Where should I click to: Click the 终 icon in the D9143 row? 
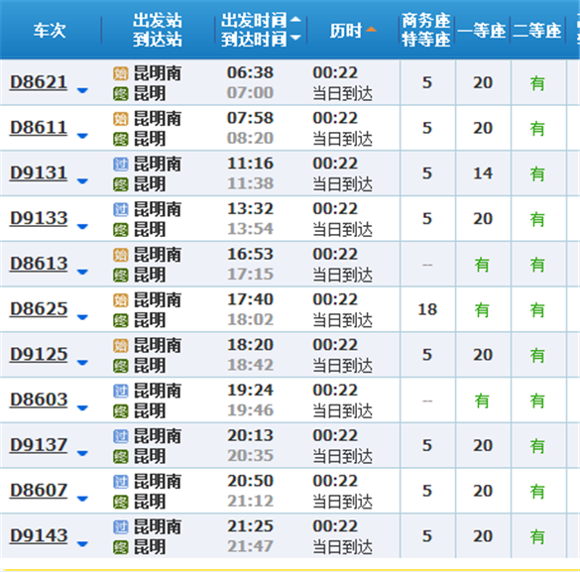pyautogui.click(x=121, y=547)
